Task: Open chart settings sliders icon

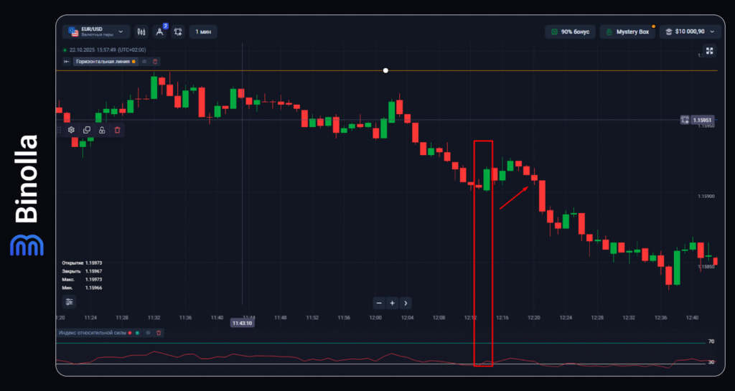Action: pos(69,302)
